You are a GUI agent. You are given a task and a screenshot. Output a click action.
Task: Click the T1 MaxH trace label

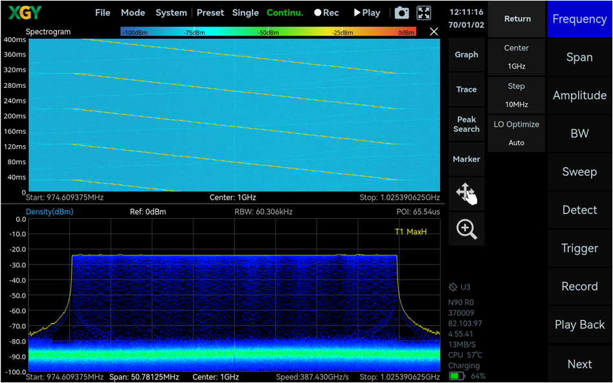pyautogui.click(x=410, y=232)
